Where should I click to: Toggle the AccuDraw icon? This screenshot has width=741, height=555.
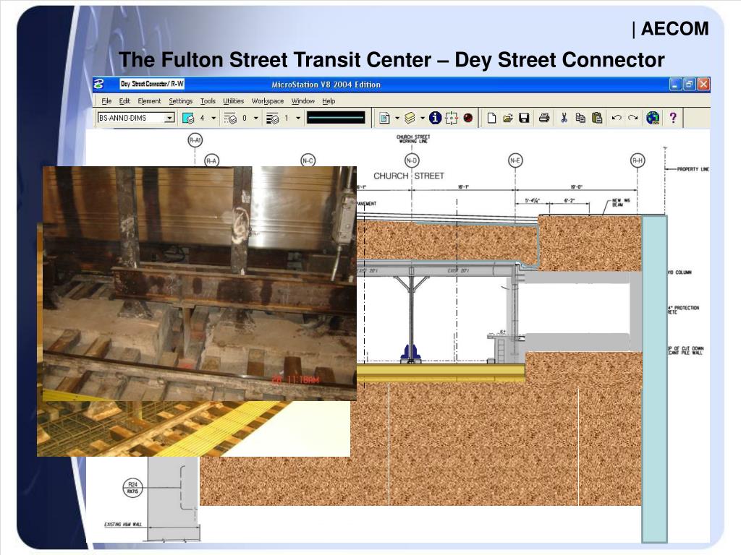(452, 118)
